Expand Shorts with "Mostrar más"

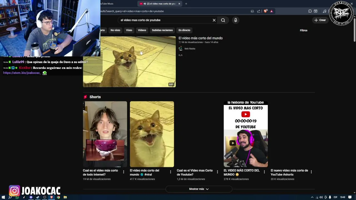199,189
